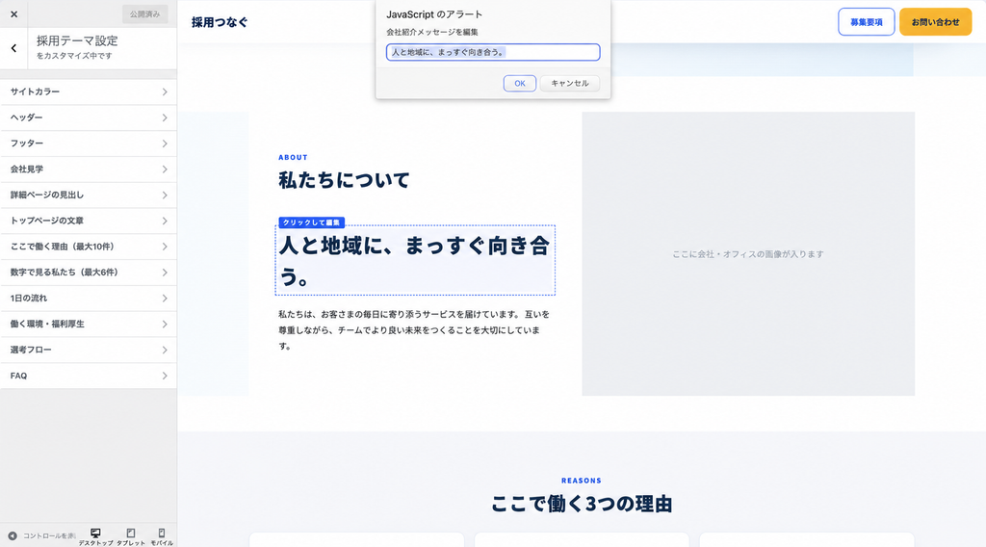
Task: Click the 会社紹介メッセージ text input field
Action: pos(493,52)
